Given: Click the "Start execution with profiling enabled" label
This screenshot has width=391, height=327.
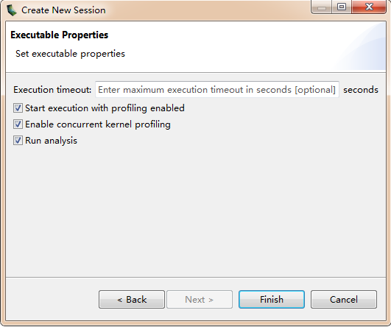Looking at the screenshot, I should (105, 108).
